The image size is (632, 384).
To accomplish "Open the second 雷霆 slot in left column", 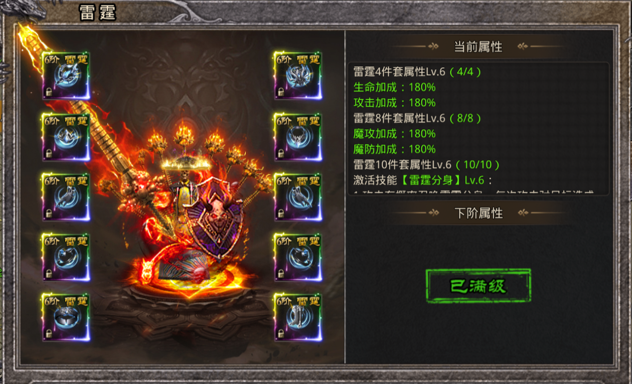I will coord(66,137).
